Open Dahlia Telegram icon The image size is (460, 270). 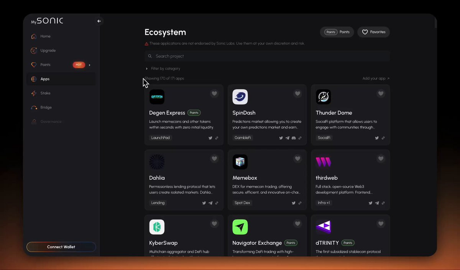(x=210, y=203)
